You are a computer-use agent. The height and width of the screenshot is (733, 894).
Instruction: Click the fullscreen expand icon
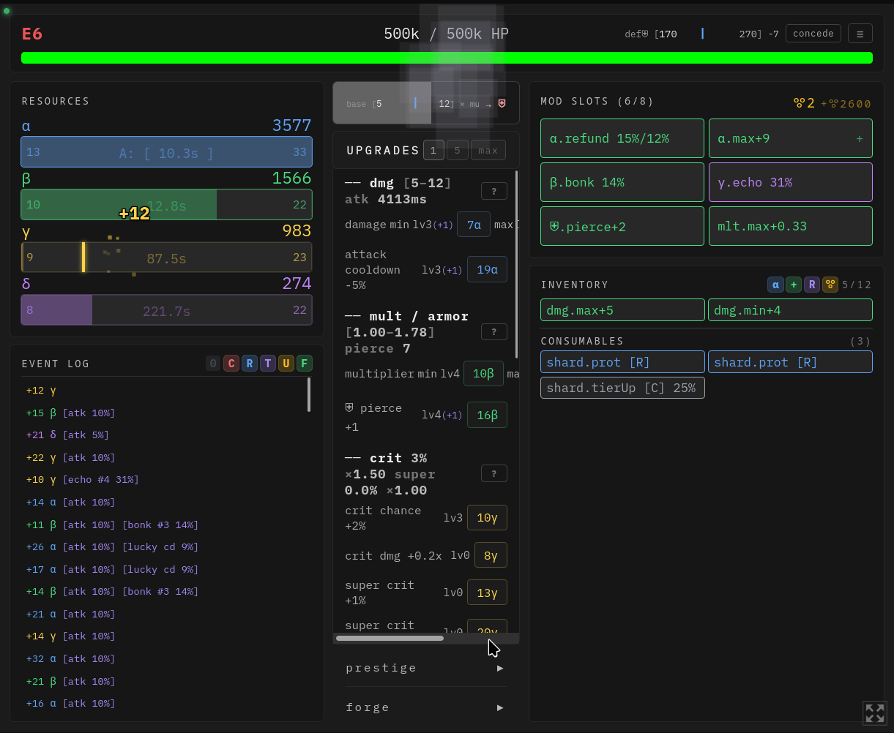(874, 713)
